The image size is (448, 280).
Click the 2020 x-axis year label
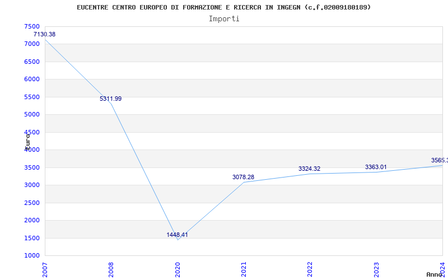(178, 270)
